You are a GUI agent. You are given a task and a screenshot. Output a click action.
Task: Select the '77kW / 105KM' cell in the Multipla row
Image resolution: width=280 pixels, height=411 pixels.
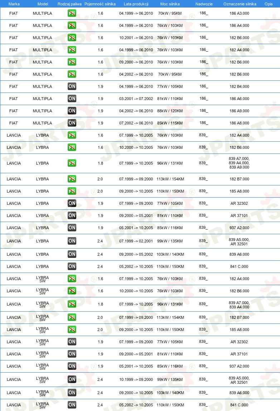(170, 86)
